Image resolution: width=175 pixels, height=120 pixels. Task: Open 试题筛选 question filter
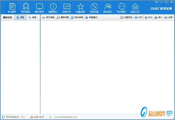pyautogui.click(x=127, y=18)
